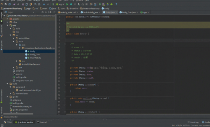Image resolution: width=210 pixels, height=127 pixels.
Task: Open the app run configuration dropdown
Action: 60,4
